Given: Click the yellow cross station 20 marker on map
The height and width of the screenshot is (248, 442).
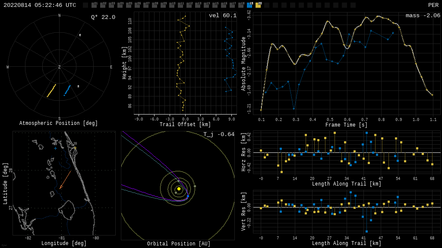Looking at the screenshot, I should pos(75,148).
